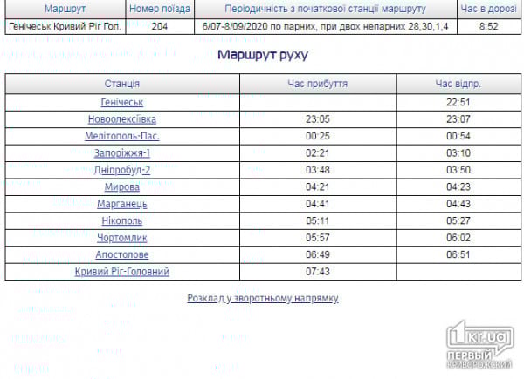The width and height of the screenshot is (524, 379).
Task: Select departure time 03:10
Action: (x=458, y=153)
